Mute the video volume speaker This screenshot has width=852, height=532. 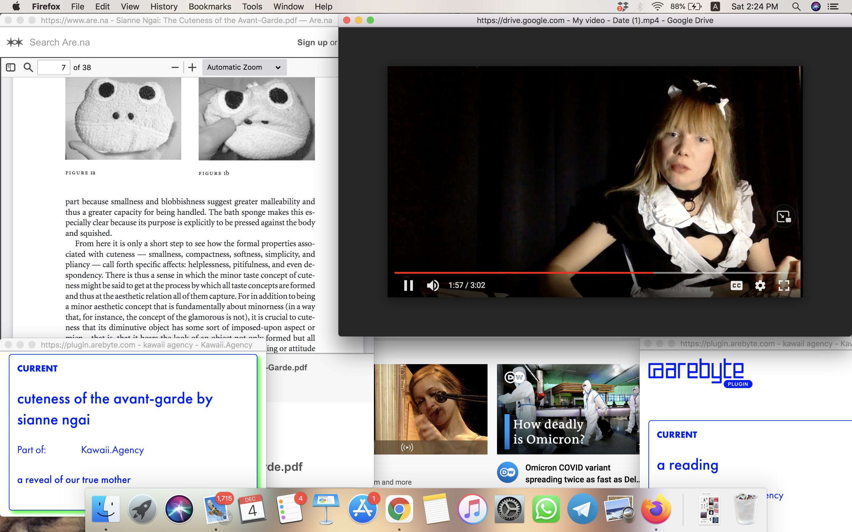433,285
